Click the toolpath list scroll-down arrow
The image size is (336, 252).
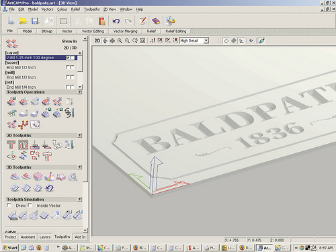coord(80,87)
